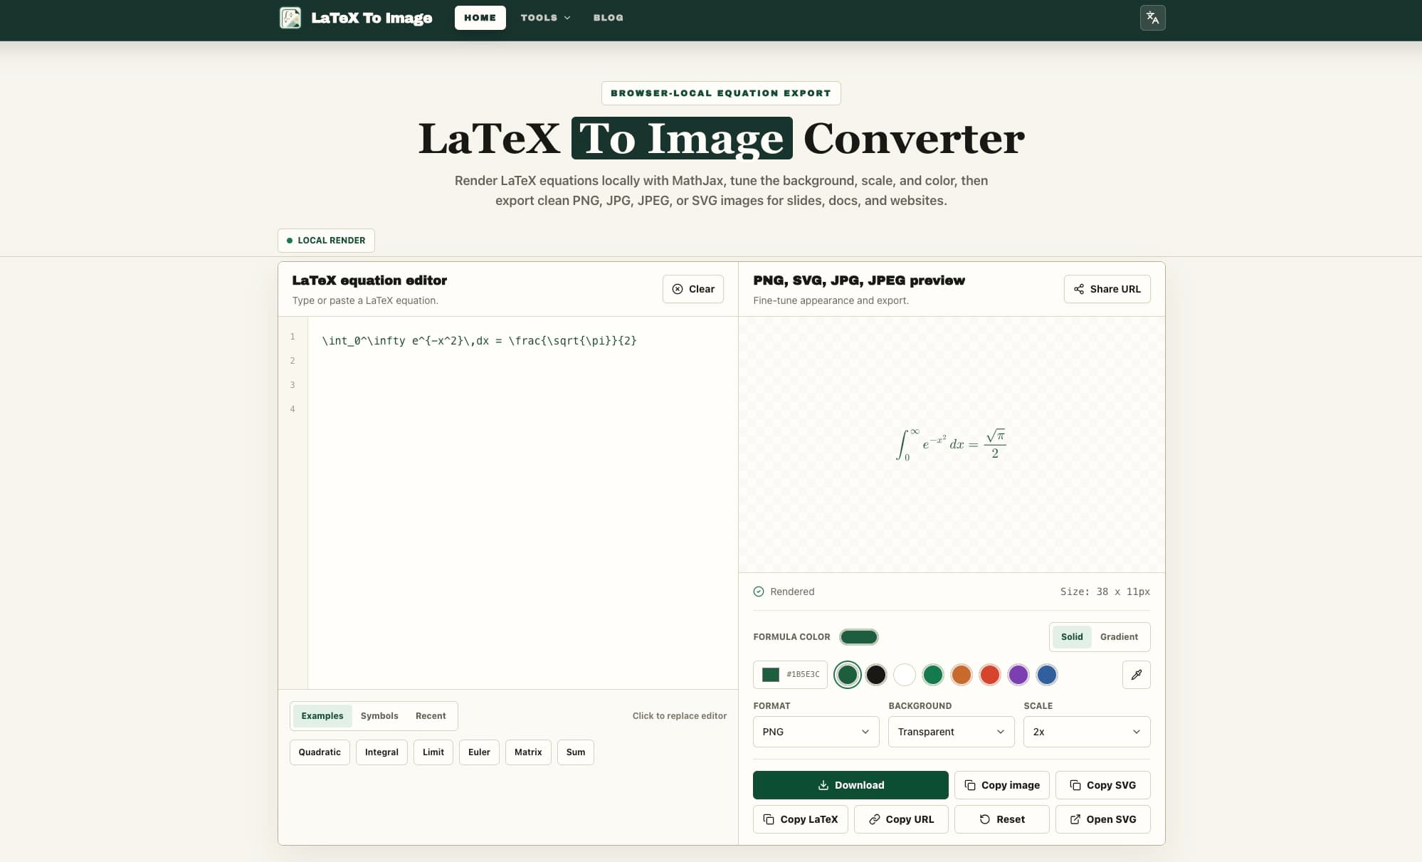Open the Blog nav link

pos(608,18)
